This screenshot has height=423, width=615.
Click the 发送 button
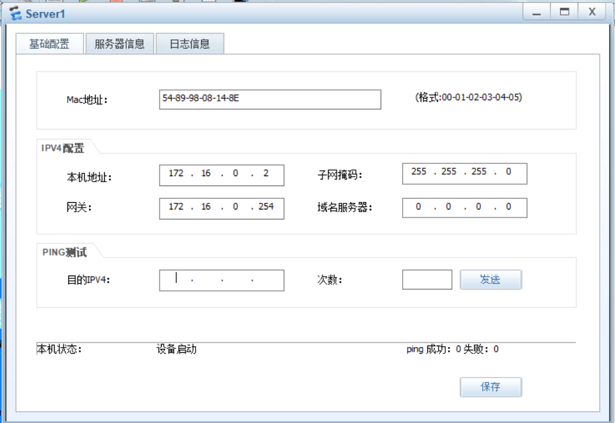(491, 280)
